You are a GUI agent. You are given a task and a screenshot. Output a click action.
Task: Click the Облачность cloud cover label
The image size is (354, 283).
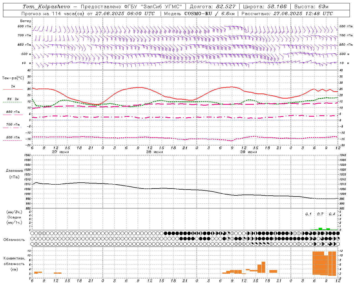pos(14,240)
